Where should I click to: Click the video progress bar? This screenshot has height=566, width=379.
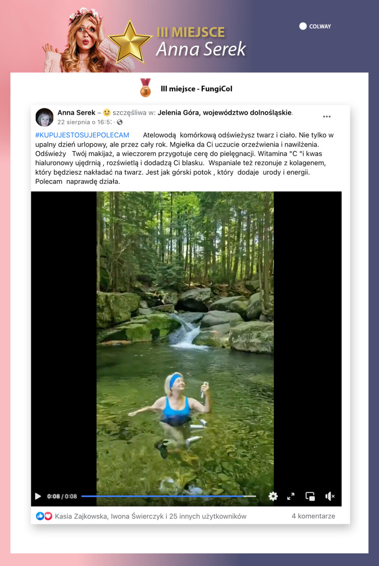coord(169,496)
